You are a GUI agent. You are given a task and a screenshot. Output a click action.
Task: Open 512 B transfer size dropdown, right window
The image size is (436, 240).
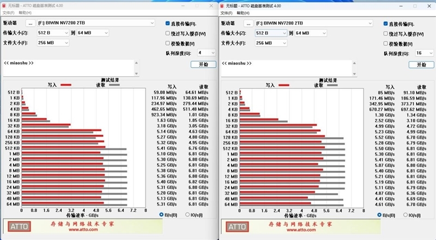click(271, 33)
